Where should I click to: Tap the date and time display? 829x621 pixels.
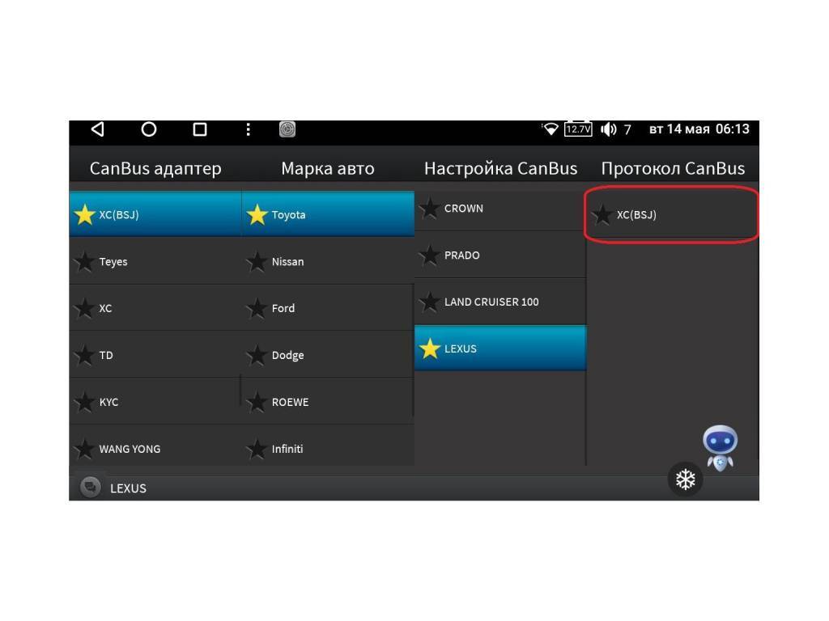pyautogui.click(x=699, y=129)
